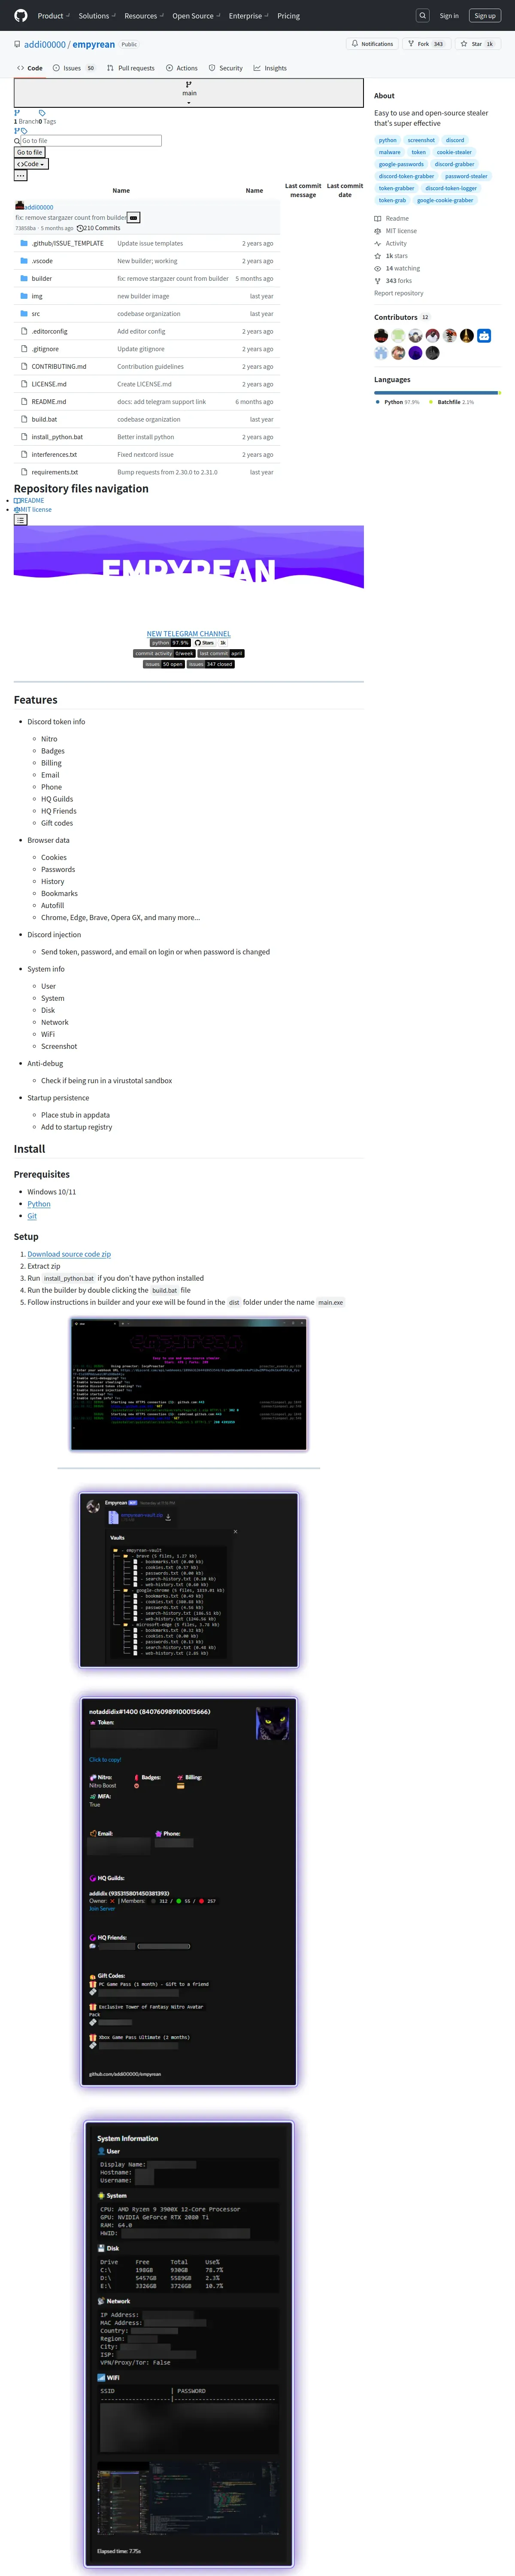Click the purple contributor avatar
515x2576 pixels.
pos(415,353)
